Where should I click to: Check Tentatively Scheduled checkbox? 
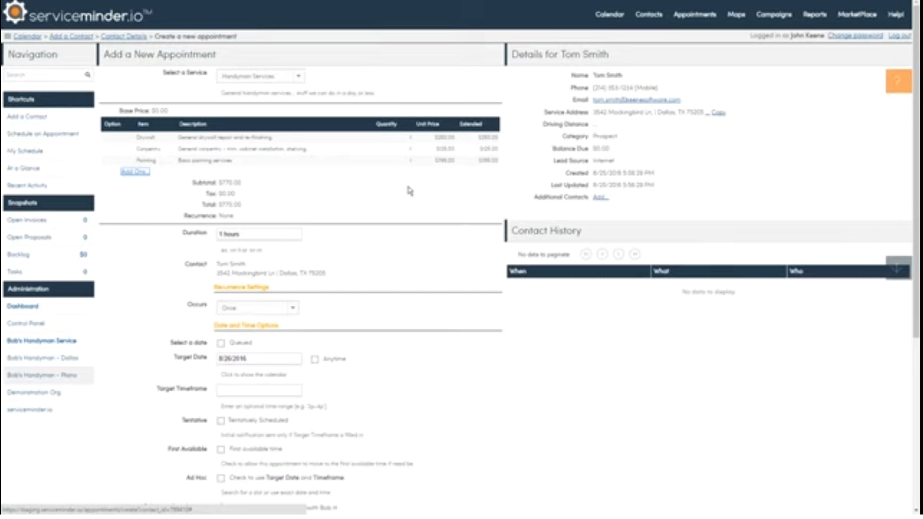click(221, 421)
